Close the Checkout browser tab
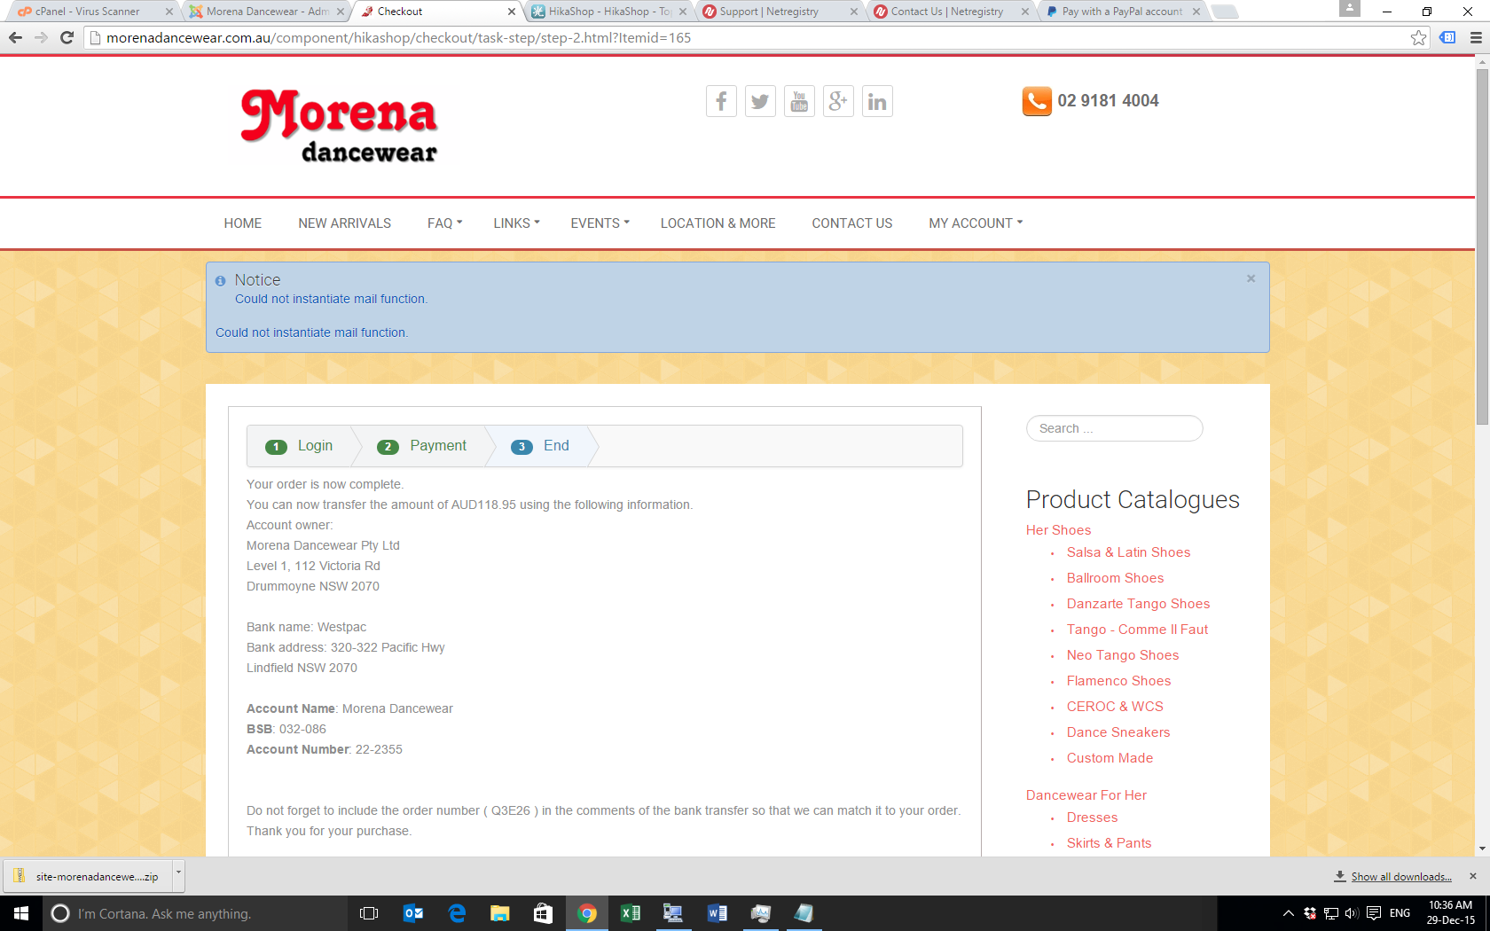The width and height of the screenshot is (1490, 931). (511, 12)
